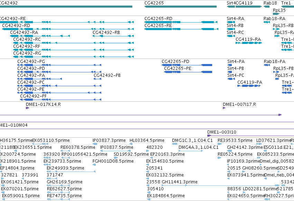This screenshot has height=201, width=294.
Task: Click EST RE74735.5prime
Action: point(58,200)
